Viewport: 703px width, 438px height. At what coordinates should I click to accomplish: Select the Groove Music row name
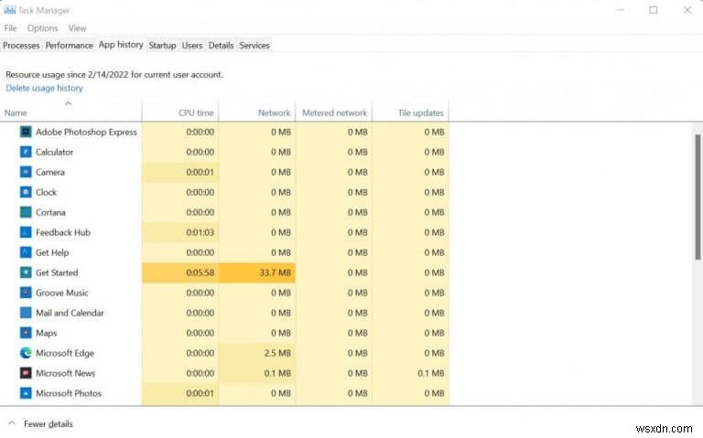(62, 293)
